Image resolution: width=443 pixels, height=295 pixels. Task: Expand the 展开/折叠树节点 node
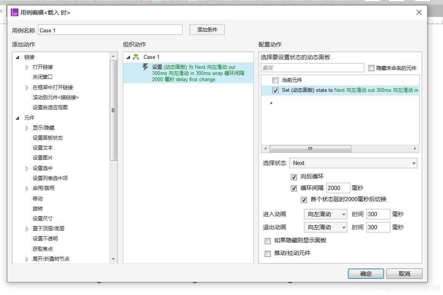(27, 259)
